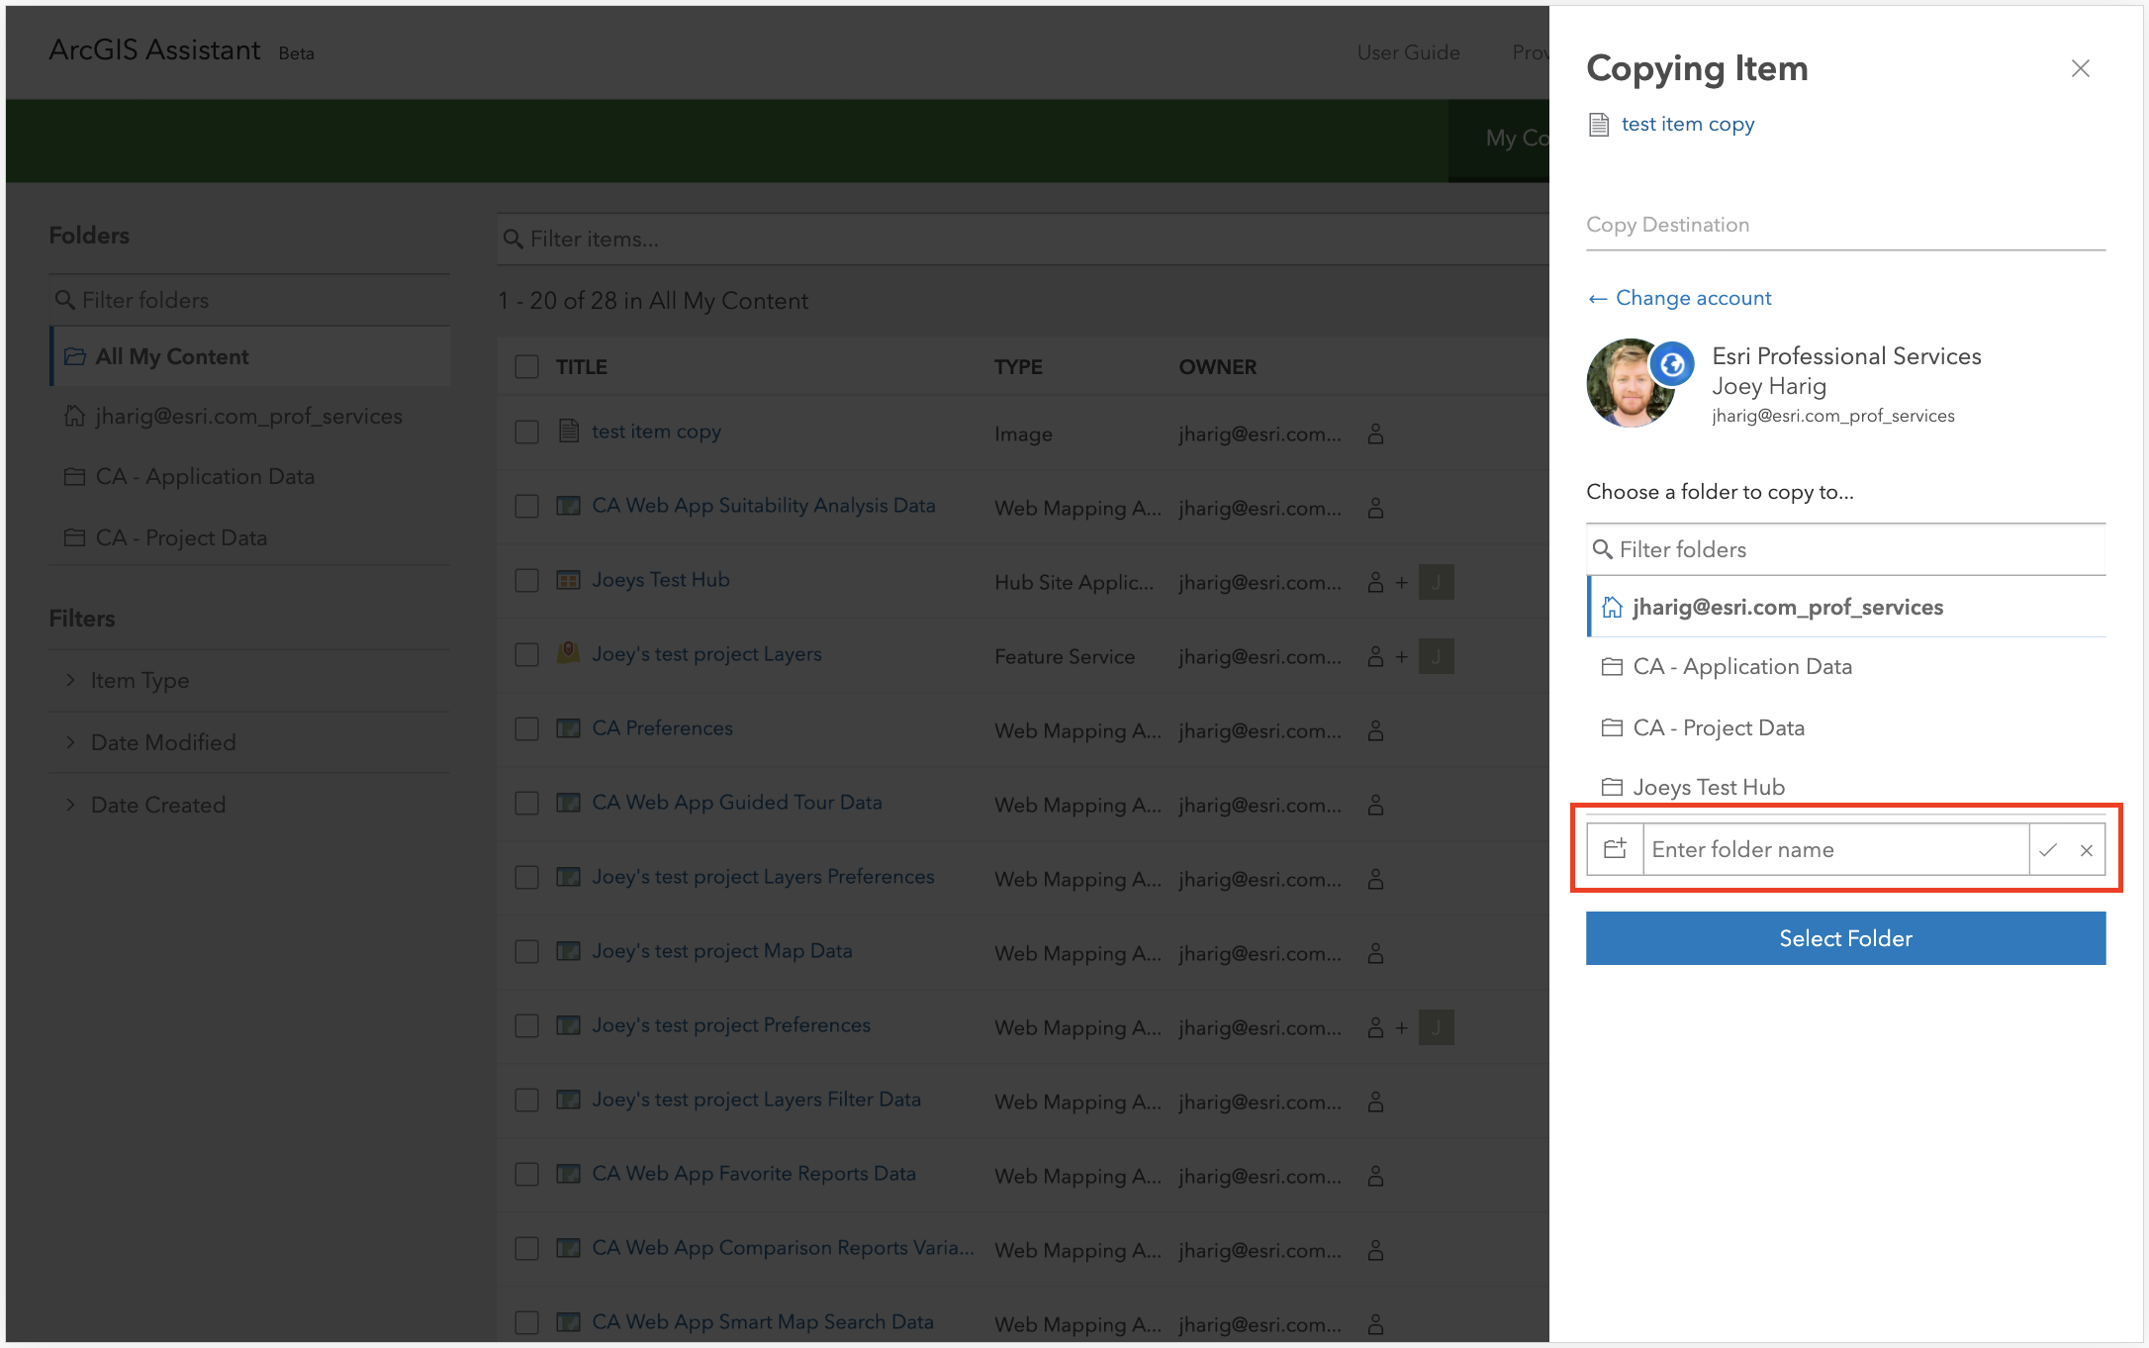Open the Joeys Test Hub item link
The width and height of the screenshot is (2149, 1348).
click(x=660, y=580)
